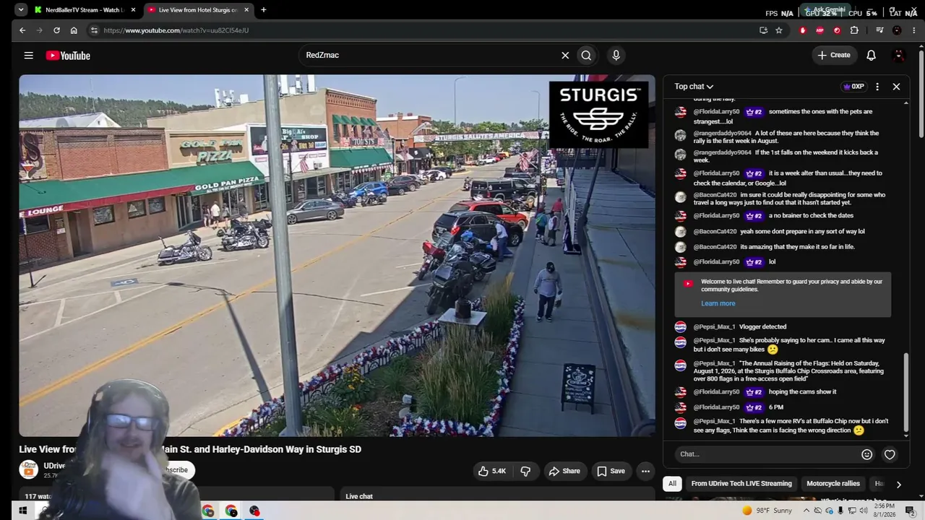Focus the Chat message input field

point(766,454)
